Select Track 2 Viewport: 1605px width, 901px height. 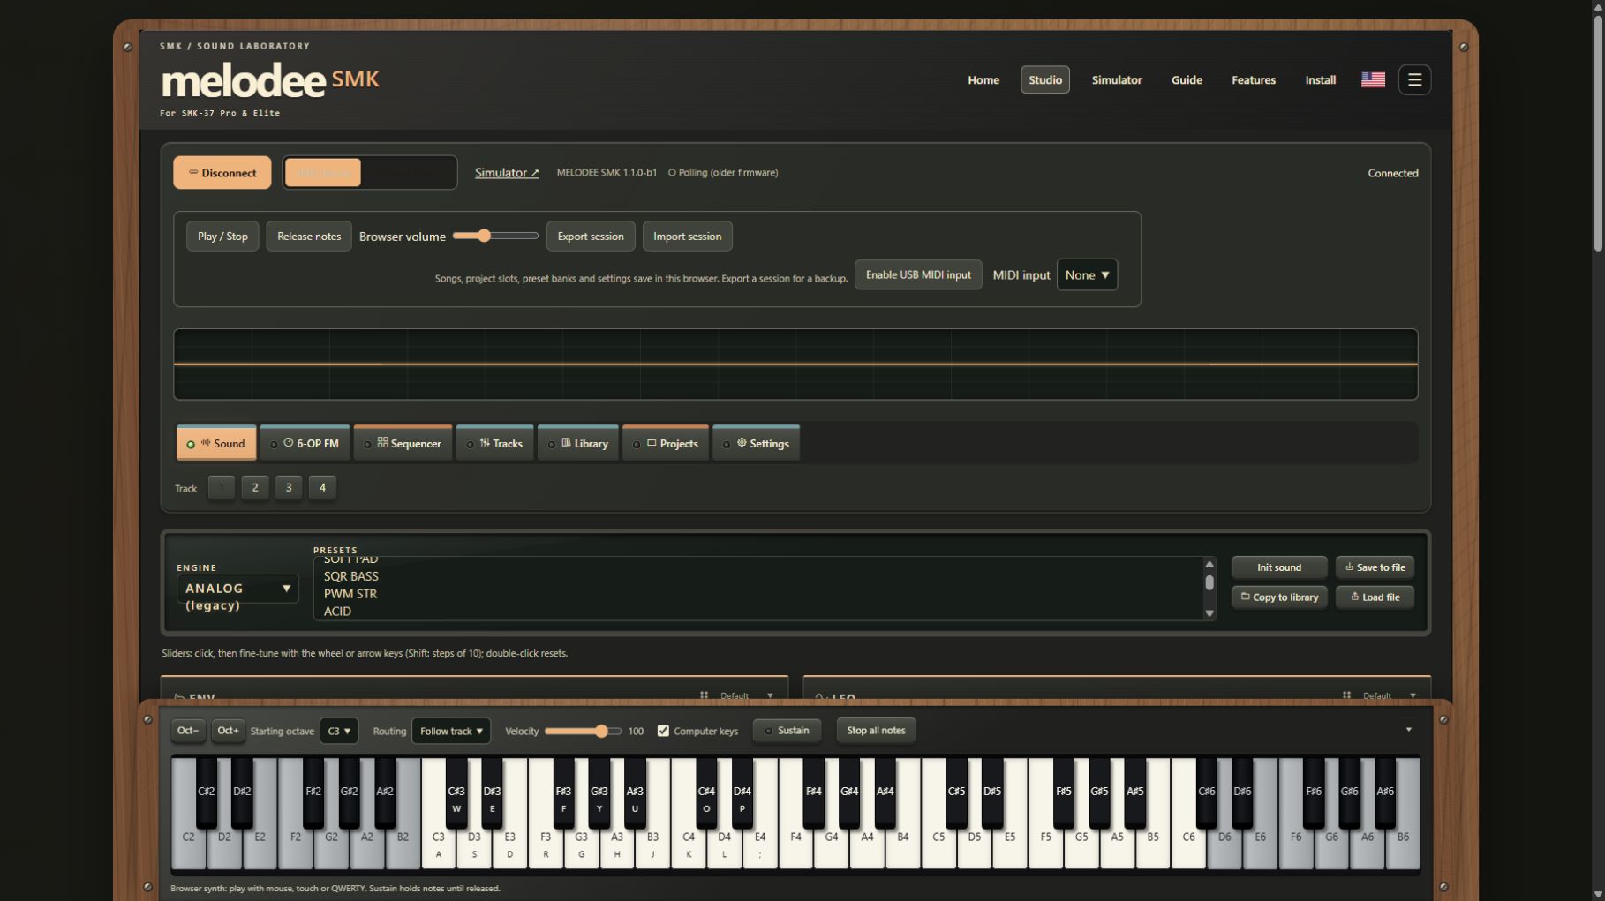click(x=255, y=487)
